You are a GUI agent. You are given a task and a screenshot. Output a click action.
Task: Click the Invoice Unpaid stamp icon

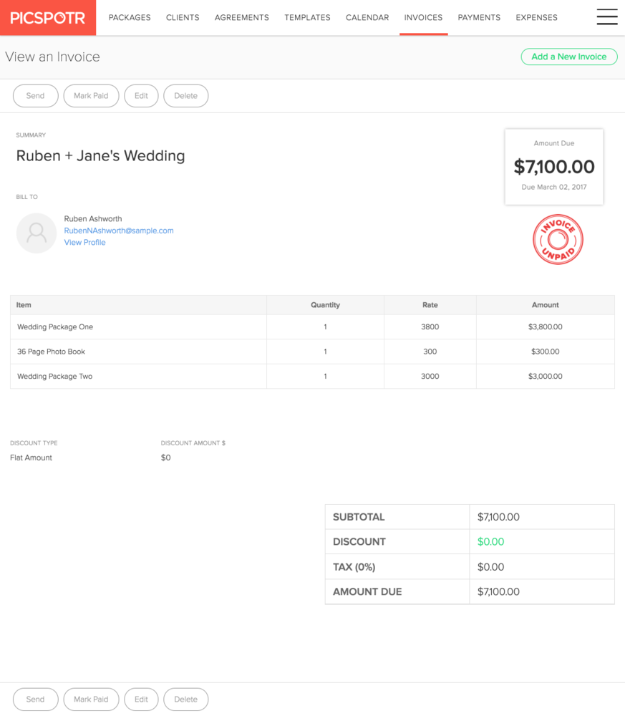[558, 239]
